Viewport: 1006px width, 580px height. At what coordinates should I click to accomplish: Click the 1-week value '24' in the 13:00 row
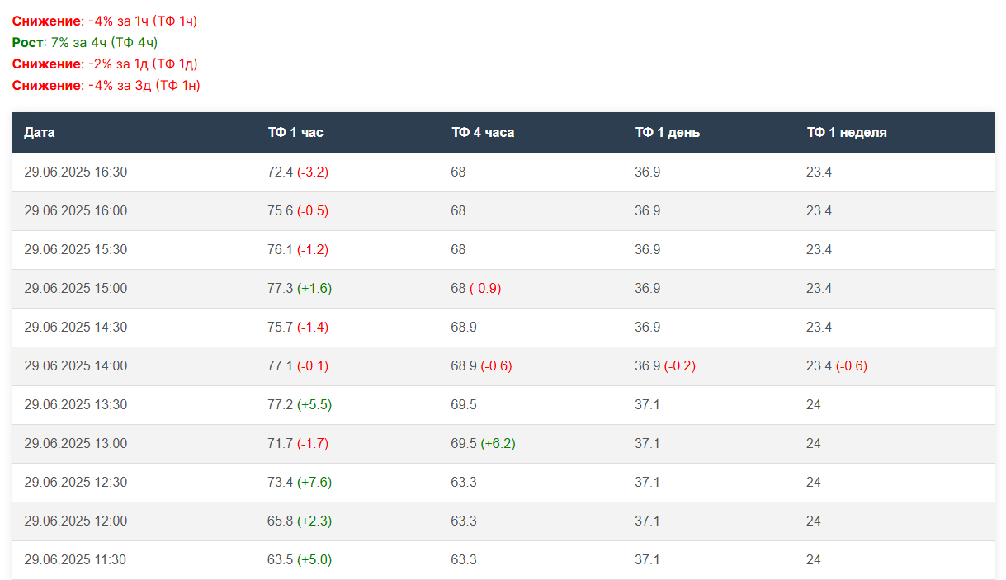coord(814,443)
